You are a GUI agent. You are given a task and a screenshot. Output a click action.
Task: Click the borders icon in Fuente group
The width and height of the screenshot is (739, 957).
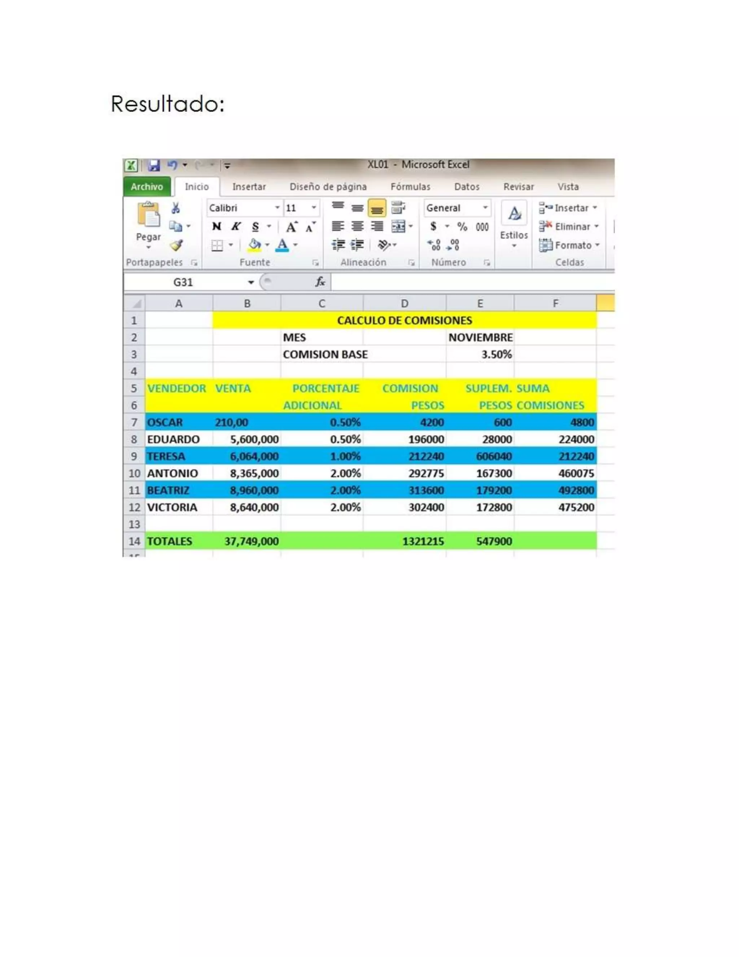(217, 245)
